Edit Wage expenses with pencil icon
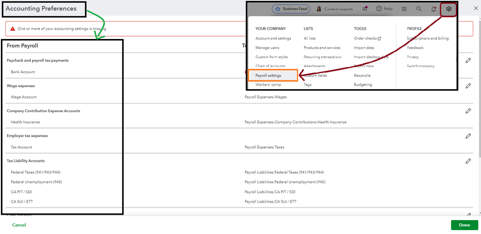Image resolution: width=481 pixels, height=234 pixels. 468,86
